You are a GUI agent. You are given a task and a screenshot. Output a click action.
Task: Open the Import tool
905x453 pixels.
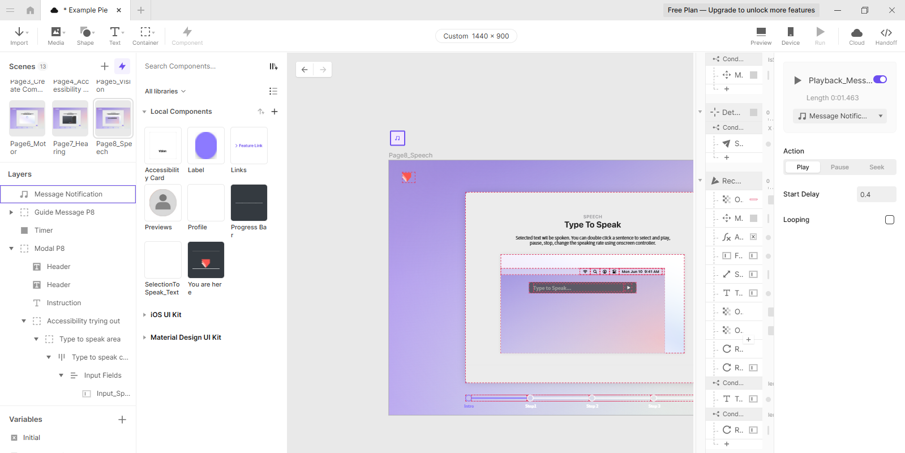pyautogui.click(x=19, y=36)
